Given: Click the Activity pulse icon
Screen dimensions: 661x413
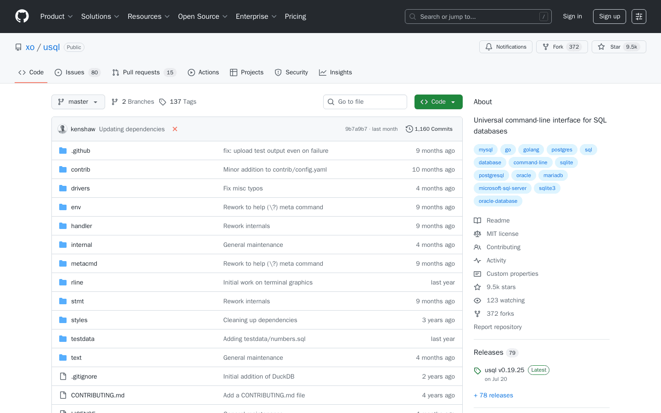Looking at the screenshot, I should 477,260.
